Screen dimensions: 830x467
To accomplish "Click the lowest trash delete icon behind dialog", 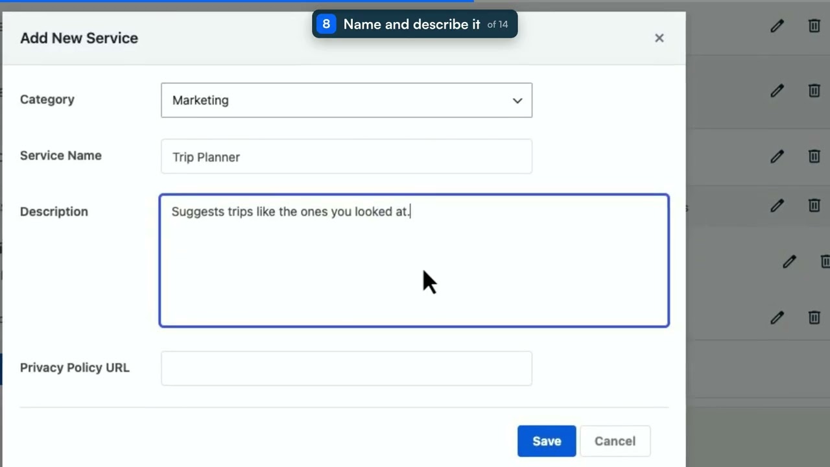I will click(x=814, y=318).
